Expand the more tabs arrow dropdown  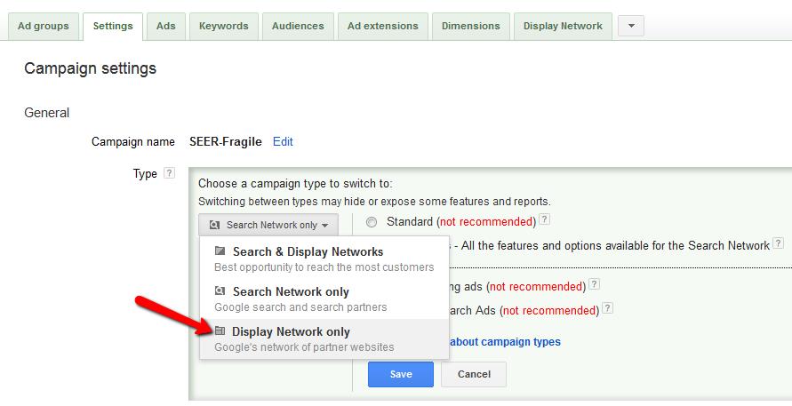tap(630, 27)
